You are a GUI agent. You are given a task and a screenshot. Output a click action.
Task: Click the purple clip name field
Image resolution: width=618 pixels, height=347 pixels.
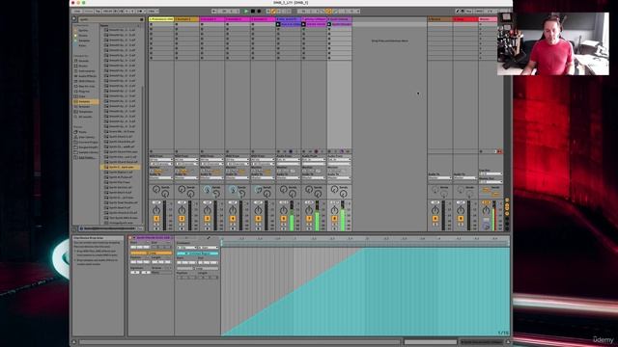(x=154, y=238)
